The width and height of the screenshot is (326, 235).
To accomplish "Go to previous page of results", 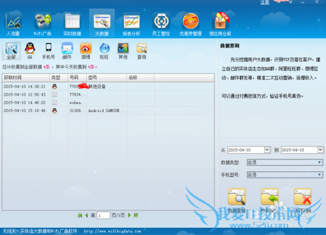I will (87, 215).
